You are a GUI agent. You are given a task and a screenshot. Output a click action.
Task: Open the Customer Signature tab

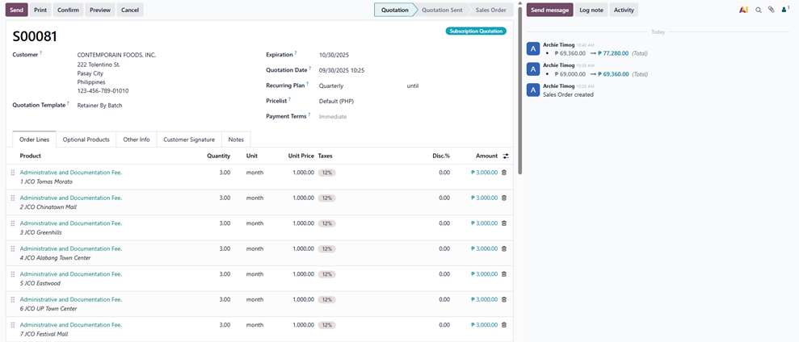[189, 140]
